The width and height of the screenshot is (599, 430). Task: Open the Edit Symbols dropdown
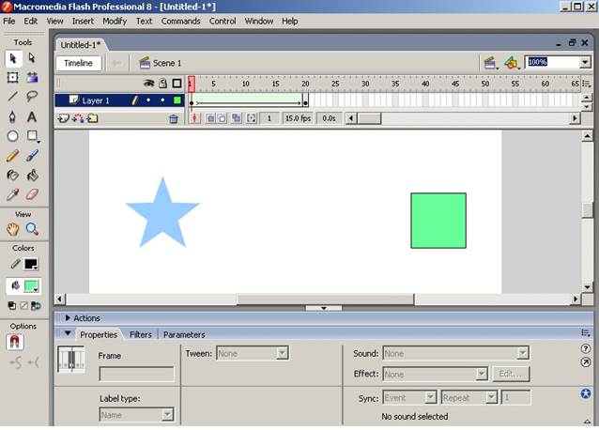click(x=512, y=63)
